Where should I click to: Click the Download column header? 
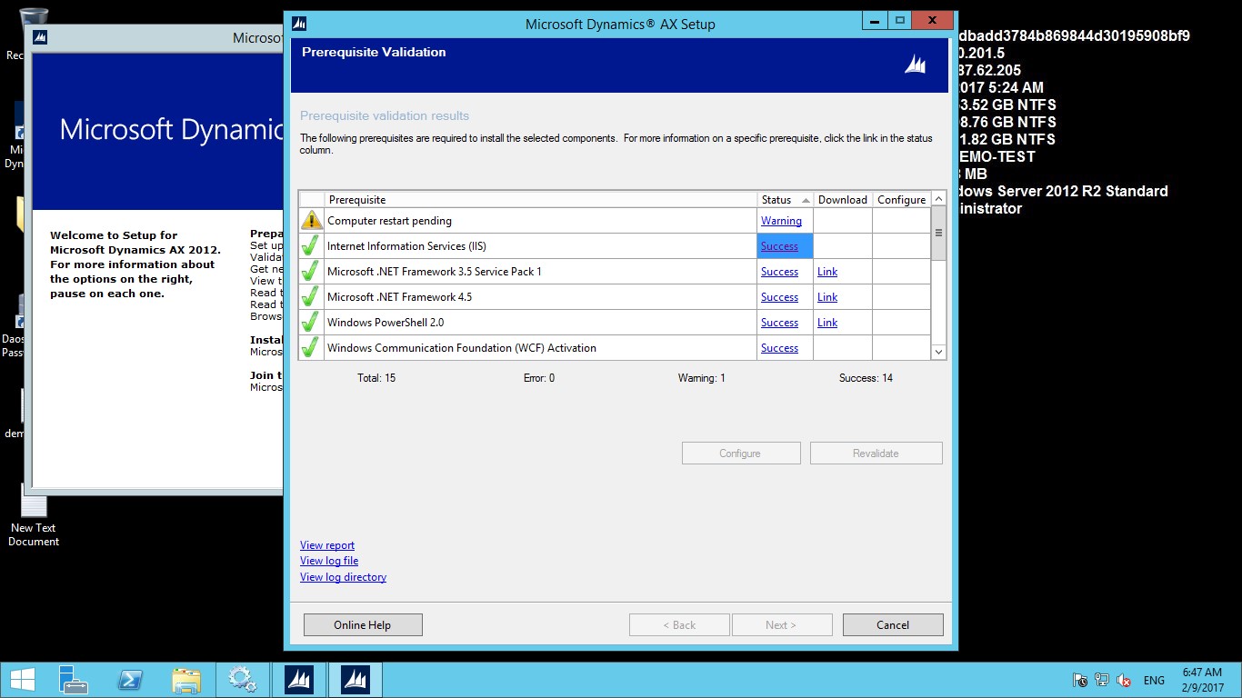coord(842,199)
